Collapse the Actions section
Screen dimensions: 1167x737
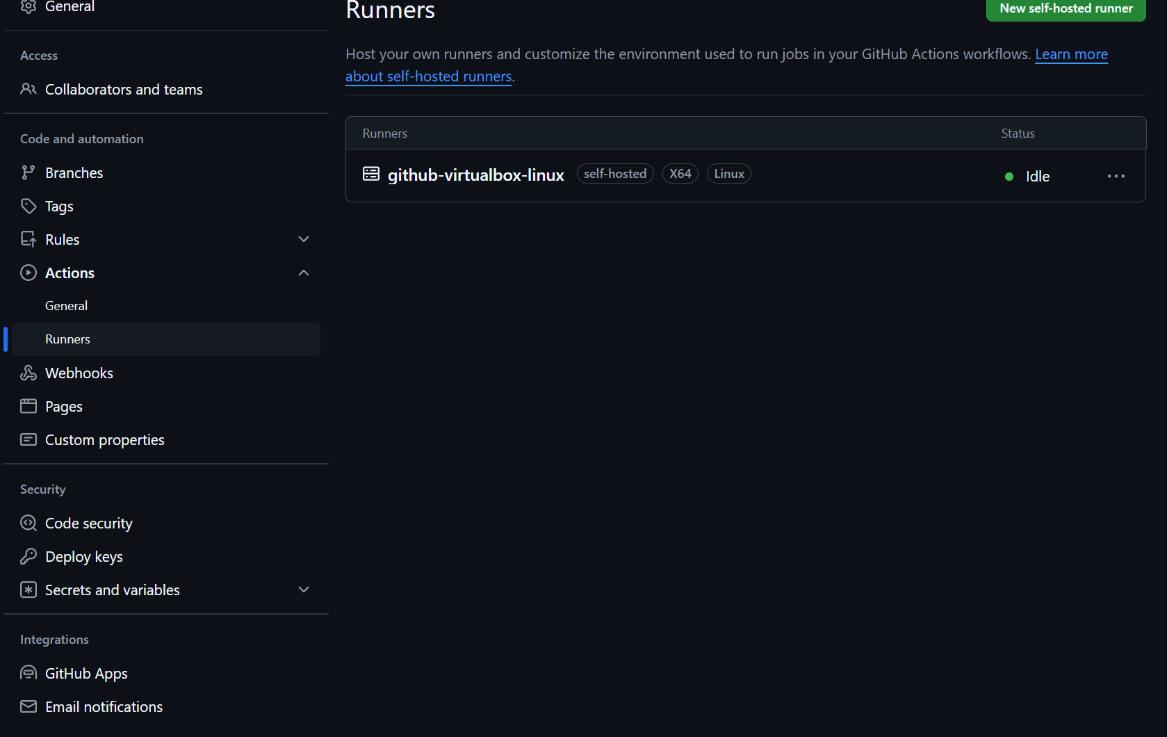[x=304, y=273]
